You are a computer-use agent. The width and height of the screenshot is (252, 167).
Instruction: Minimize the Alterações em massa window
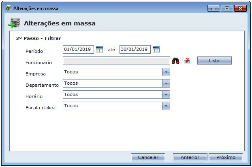214,8
